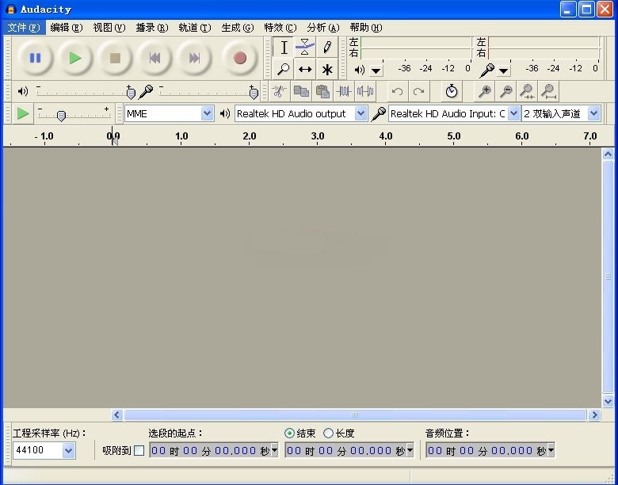Click the Zoom Out magnifier icon
Viewport: 618px width, 485px height.
coord(505,91)
